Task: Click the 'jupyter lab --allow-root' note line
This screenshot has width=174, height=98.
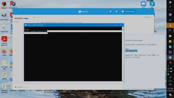Action: (x=142, y=56)
